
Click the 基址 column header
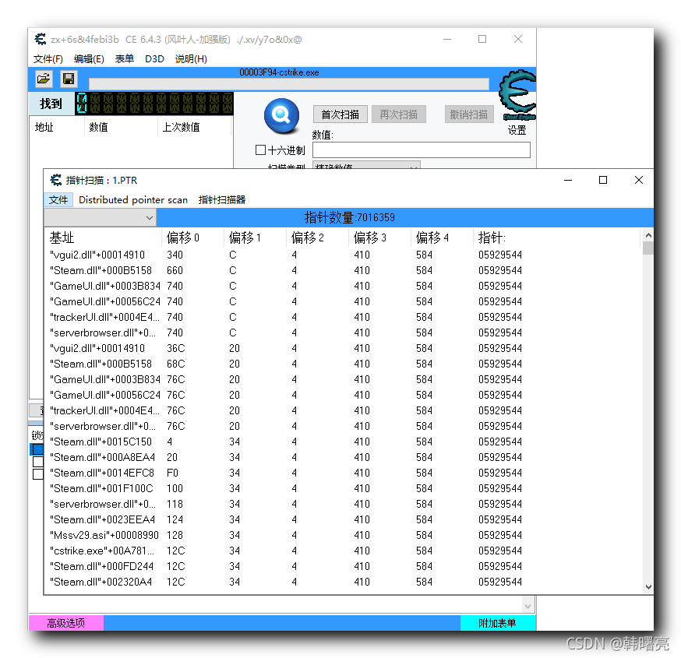coord(103,238)
